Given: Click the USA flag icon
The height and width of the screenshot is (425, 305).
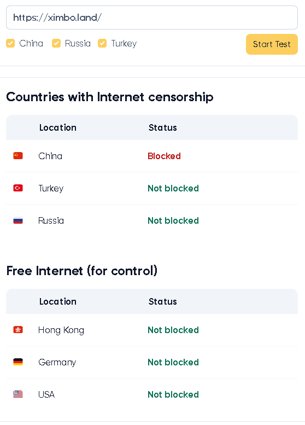Looking at the screenshot, I should [x=18, y=394].
